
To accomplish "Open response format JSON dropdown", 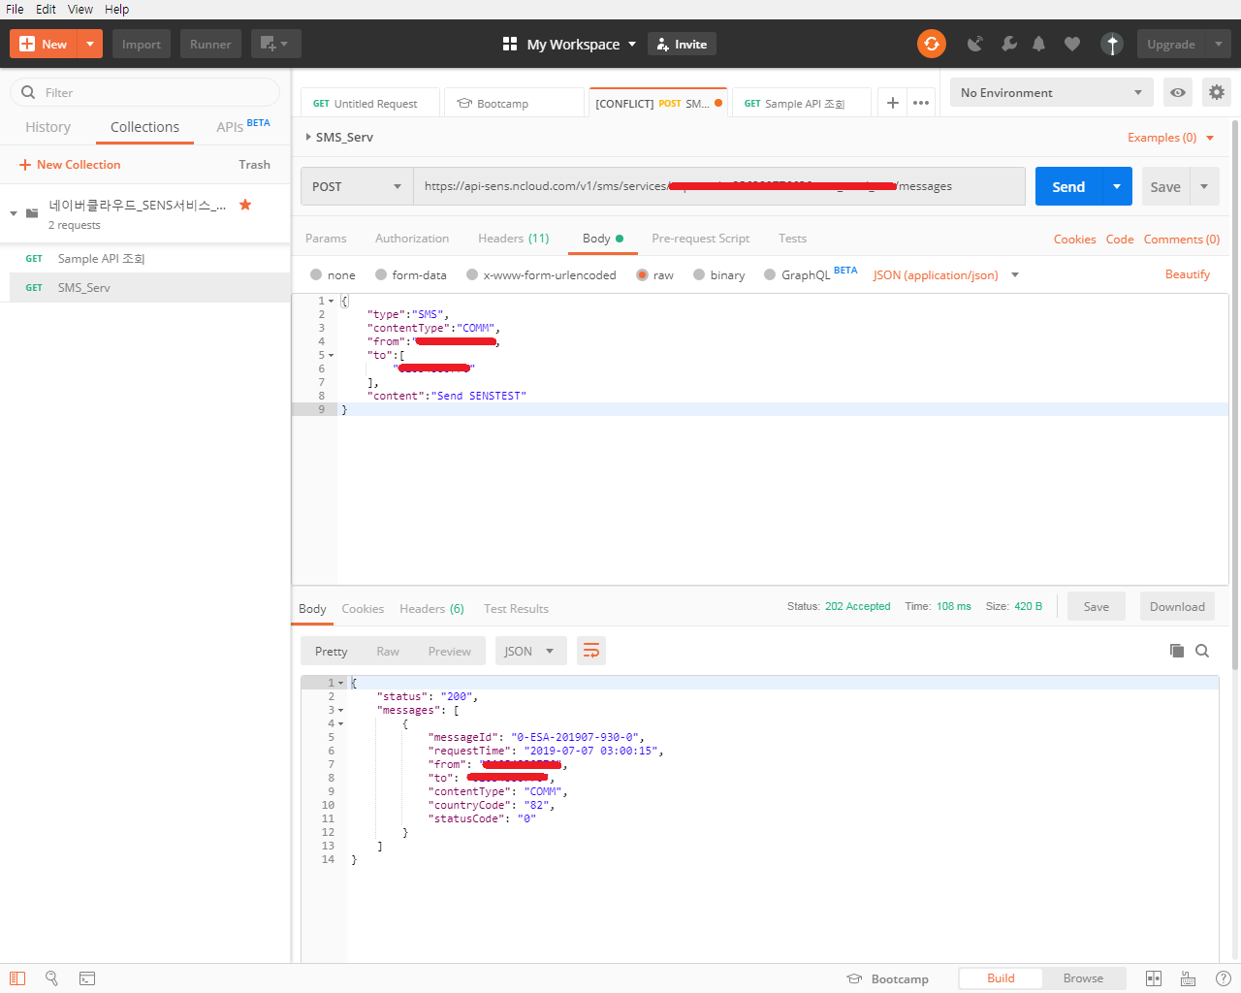I will [529, 651].
